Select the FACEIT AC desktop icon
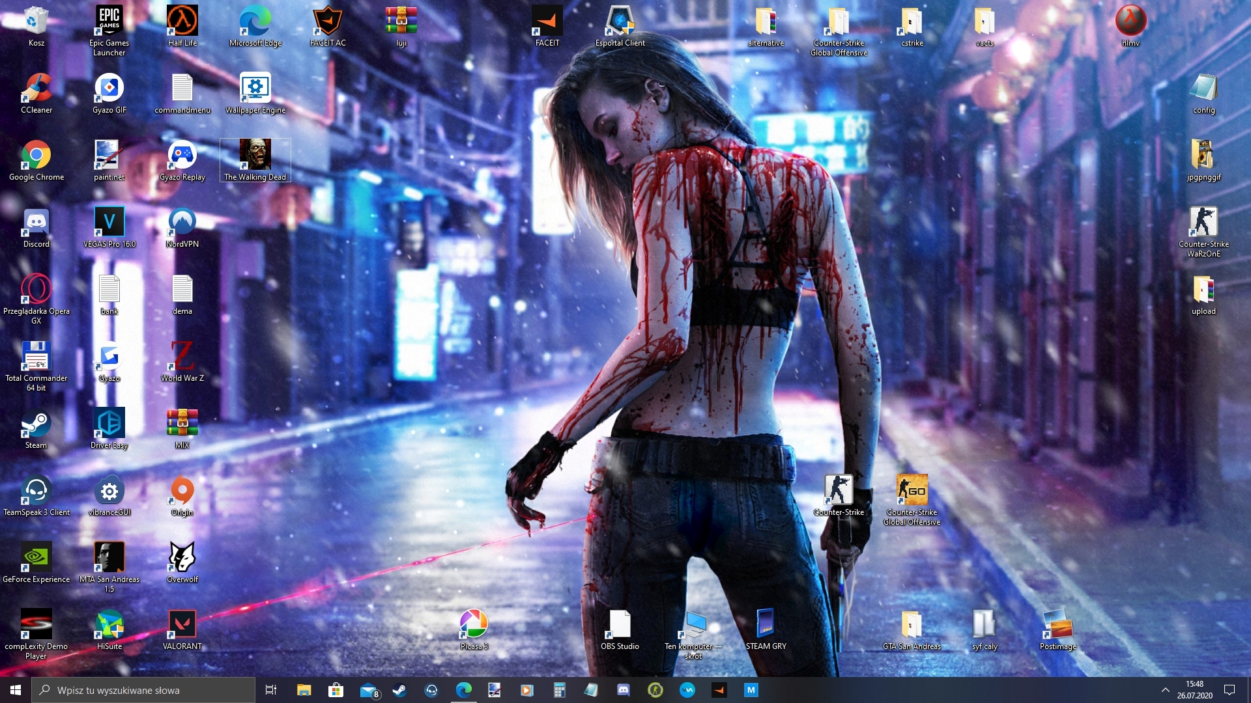 pos(328,27)
